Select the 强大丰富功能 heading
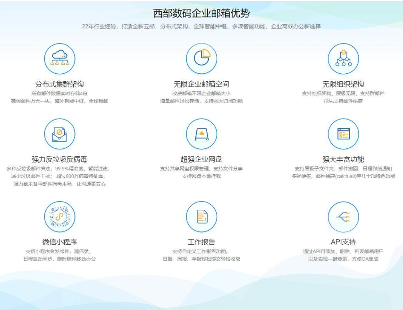The height and width of the screenshot is (310, 403). pos(343,159)
